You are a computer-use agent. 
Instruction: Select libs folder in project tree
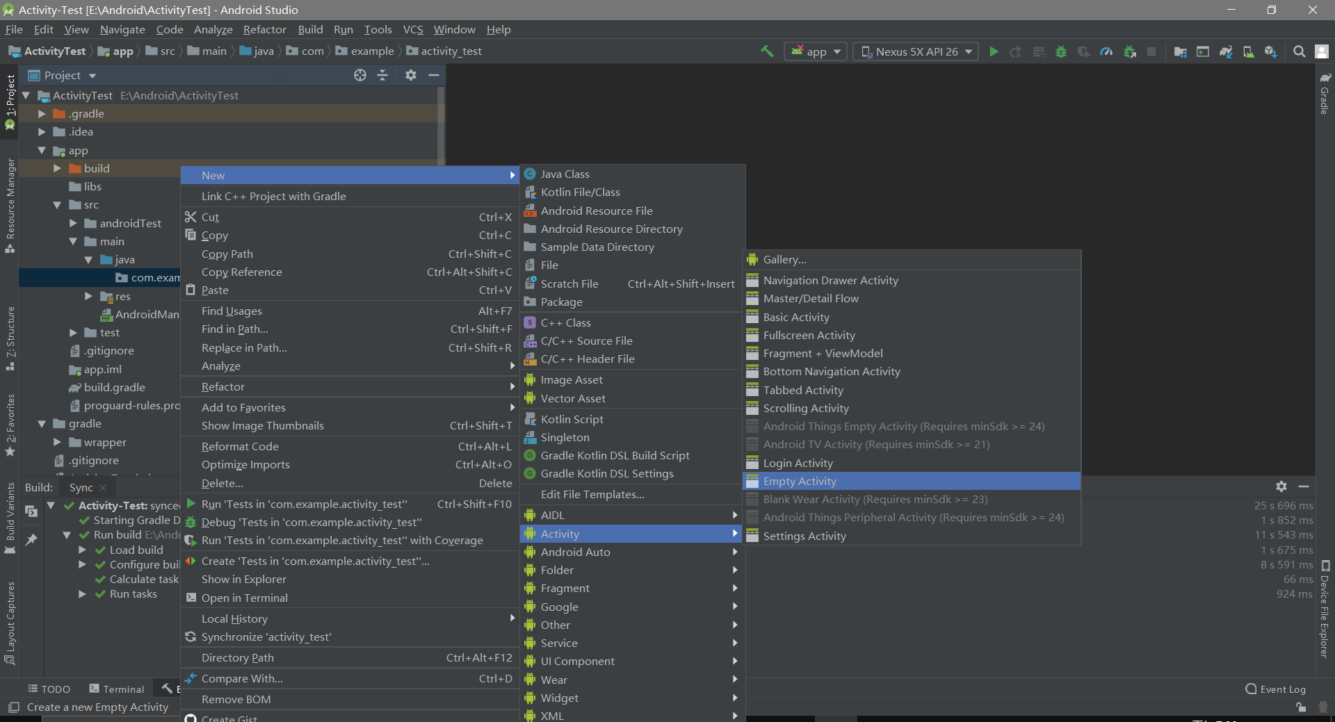[86, 186]
